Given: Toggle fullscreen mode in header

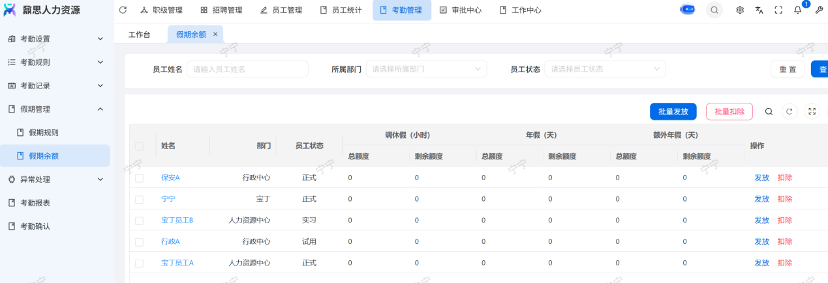Looking at the screenshot, I should tap(778, 10).
